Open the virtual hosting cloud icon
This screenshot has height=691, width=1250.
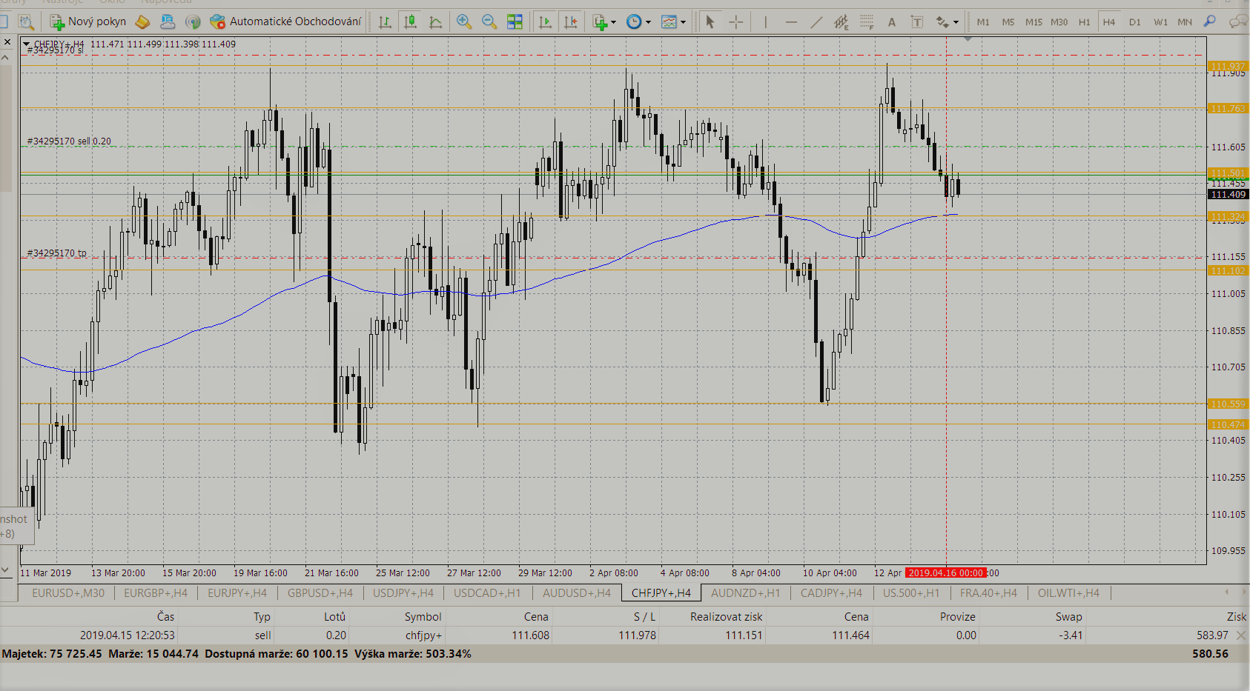[168, 21]
